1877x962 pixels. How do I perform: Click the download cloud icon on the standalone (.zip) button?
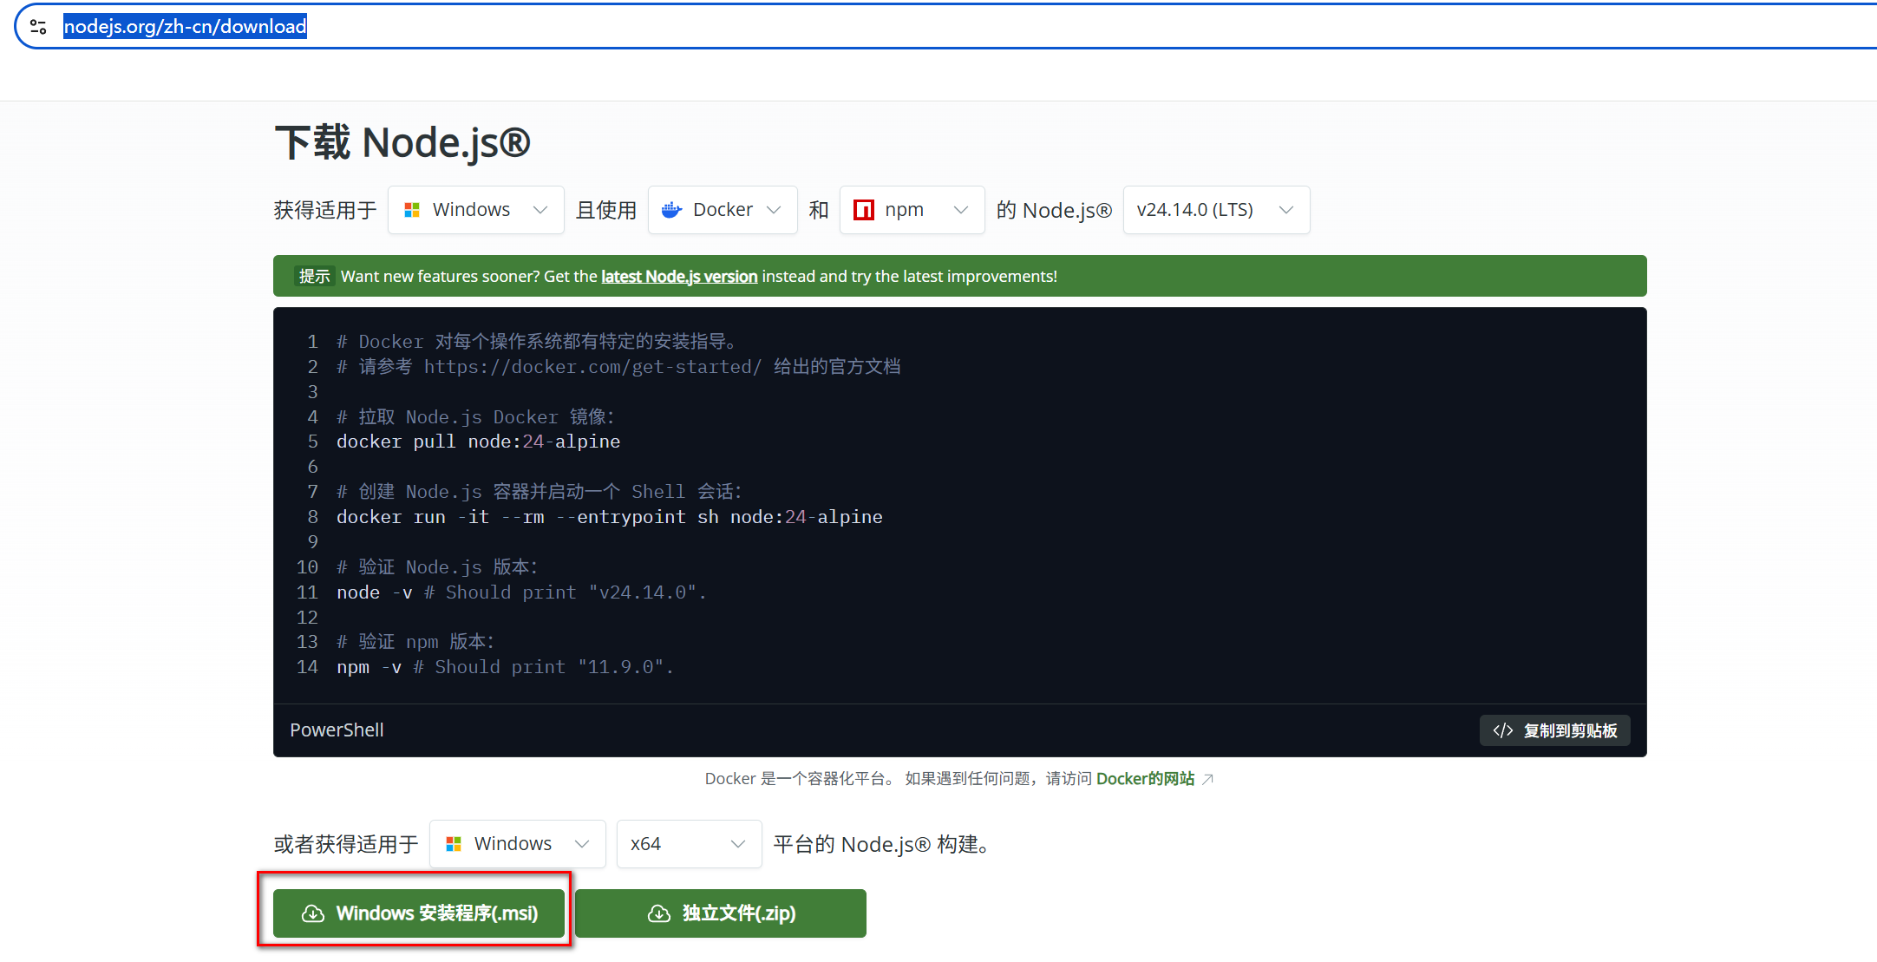click(659, 913)
